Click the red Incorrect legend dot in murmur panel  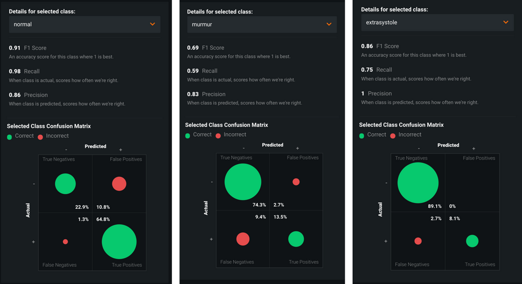pos(218,136)
